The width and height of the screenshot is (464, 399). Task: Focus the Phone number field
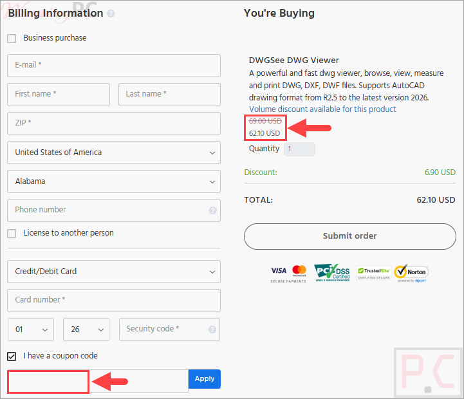point(114,210)
